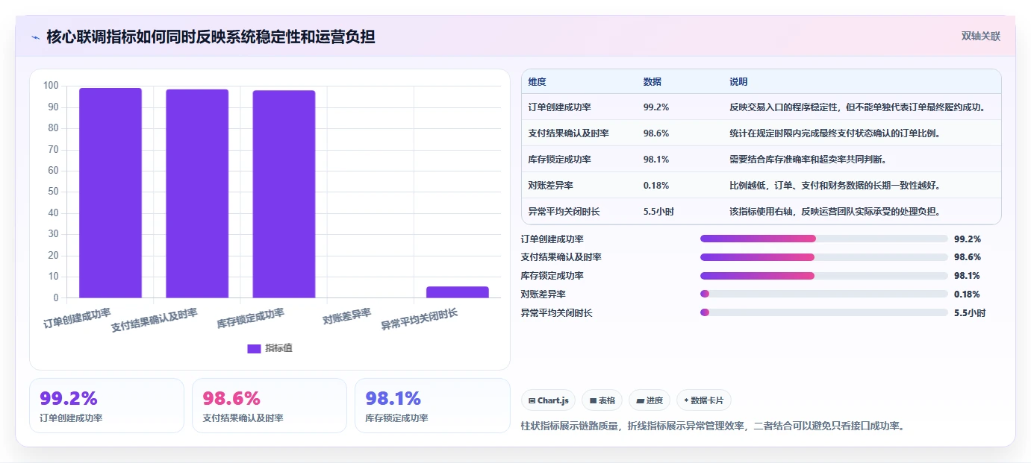Select the 99.2% 订单创建成功率 KPI card

pos(107,406)
